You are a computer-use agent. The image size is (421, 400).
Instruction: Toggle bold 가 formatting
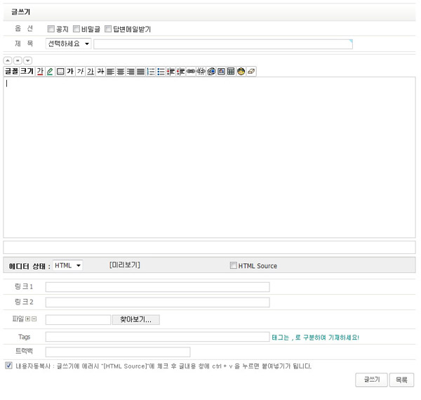point(70,72)
